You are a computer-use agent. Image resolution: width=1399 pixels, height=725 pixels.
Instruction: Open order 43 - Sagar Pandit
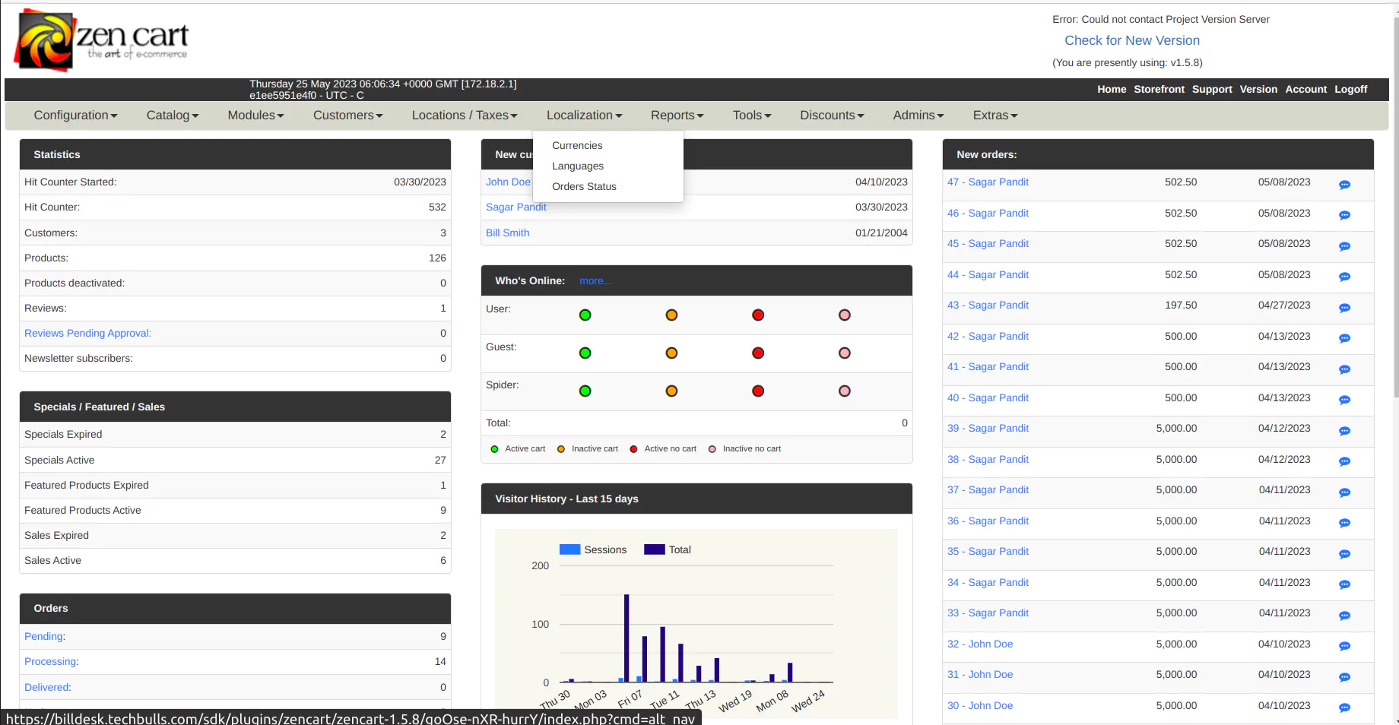coord(988,305)
